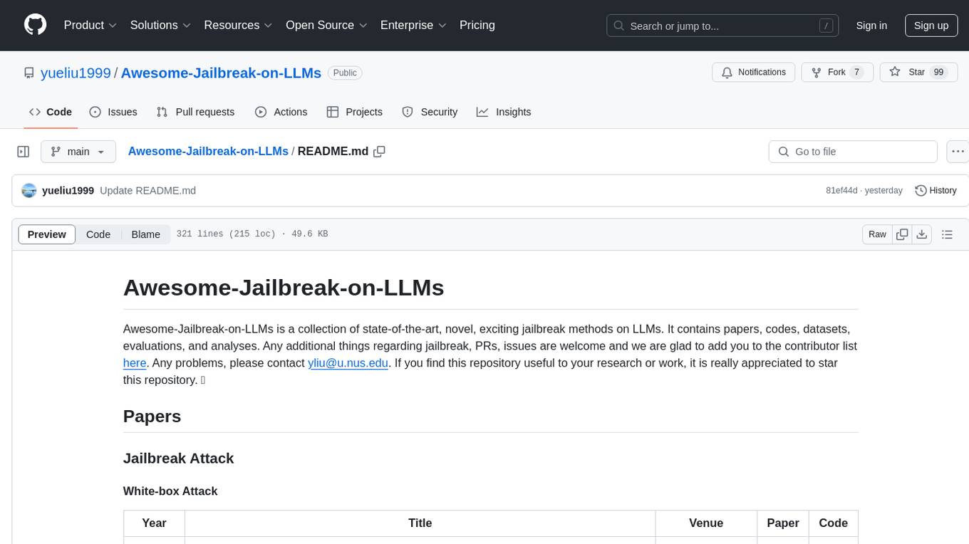Open the Actions tab
969x544 pixels.
point(281,112)
